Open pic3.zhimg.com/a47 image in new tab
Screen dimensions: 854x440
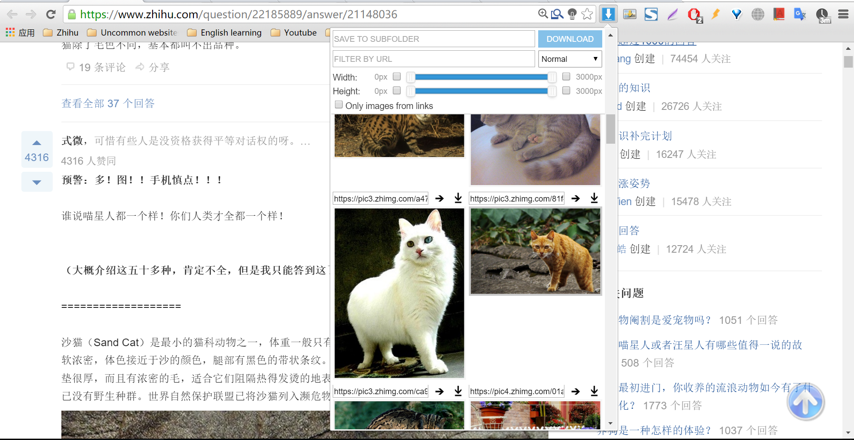point(439,198)
